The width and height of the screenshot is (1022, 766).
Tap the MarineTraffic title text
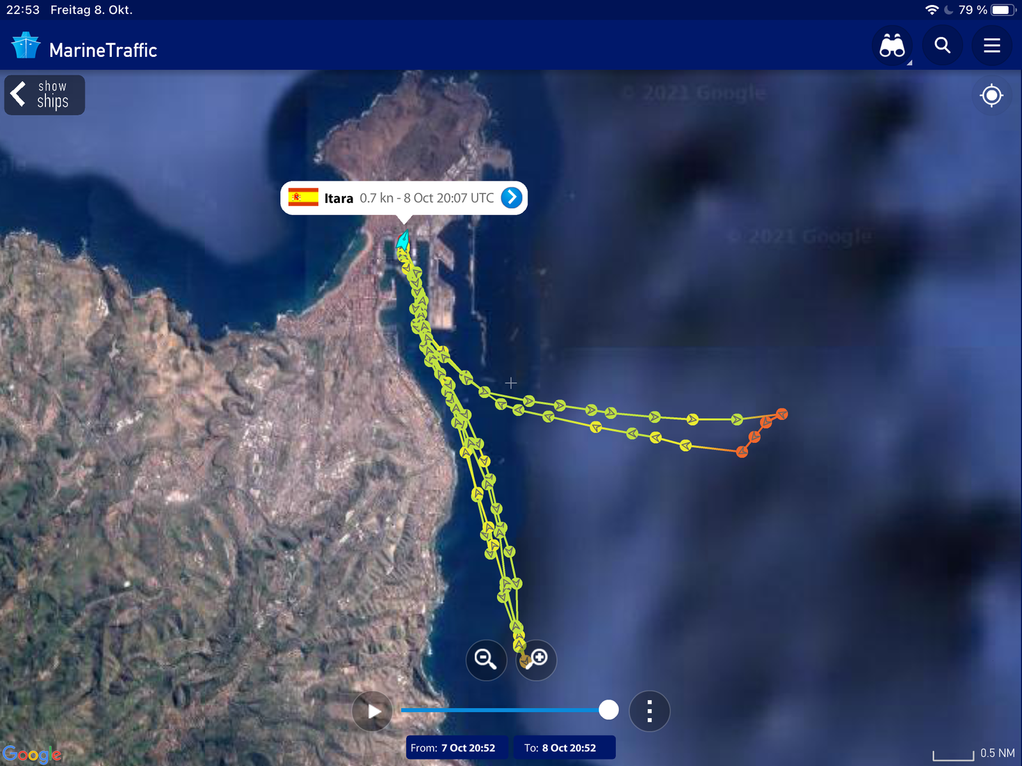click(103, 50)
